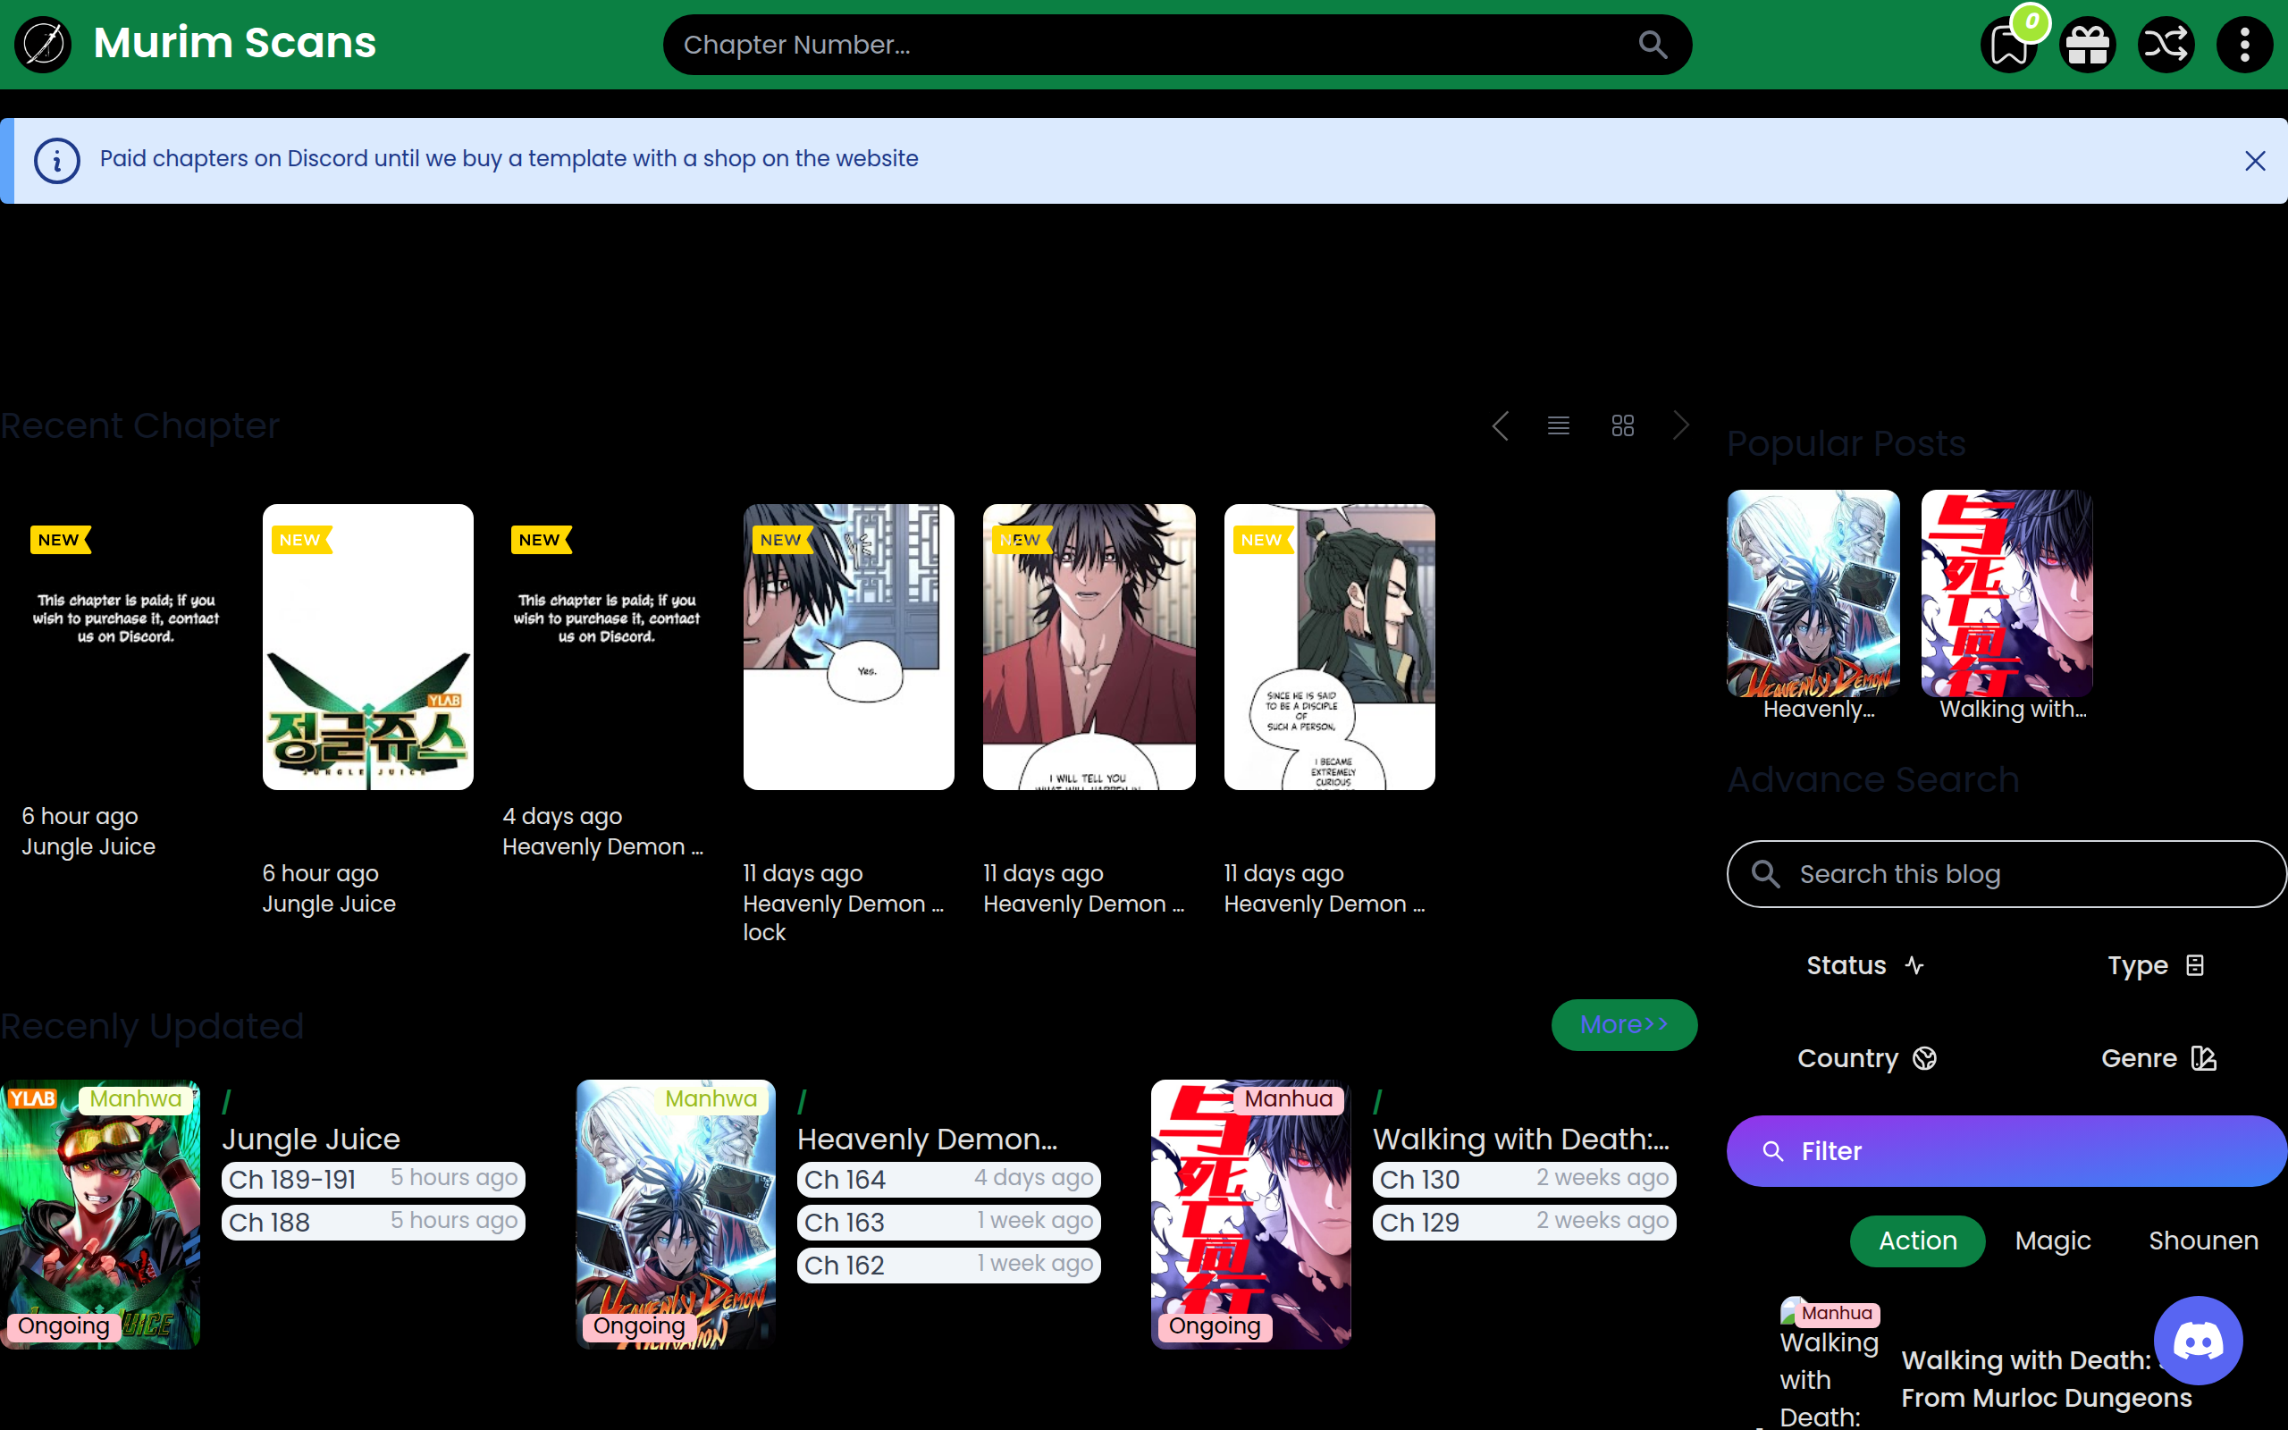Image resolution: width=2288 pixels, height=1430 pixels.
Task: Open Walking with Death cover in Recently Updated
Action: [x=1251, y=1215]
